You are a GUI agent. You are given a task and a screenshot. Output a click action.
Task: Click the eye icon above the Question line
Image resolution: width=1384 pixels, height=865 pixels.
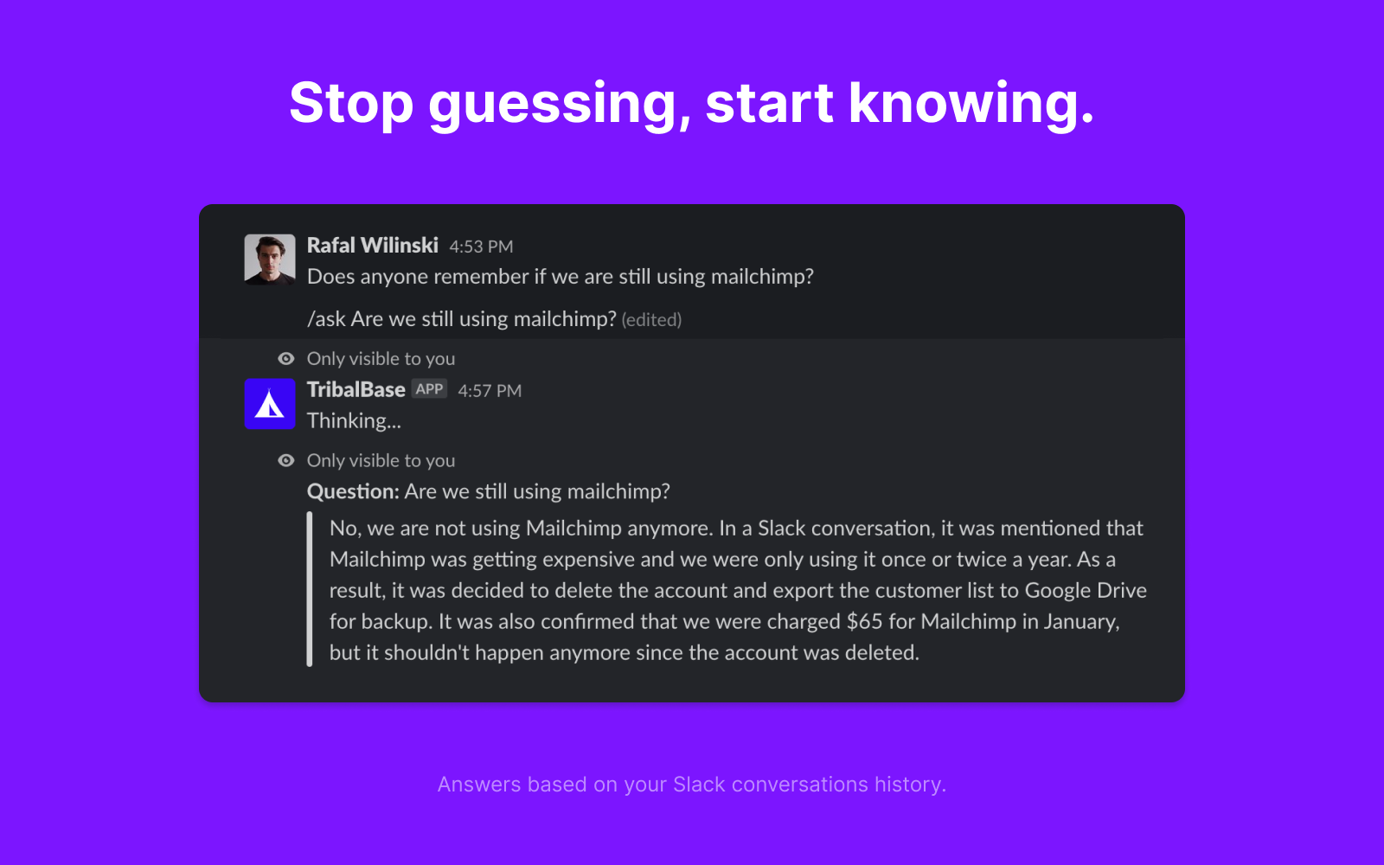(286, 461)
